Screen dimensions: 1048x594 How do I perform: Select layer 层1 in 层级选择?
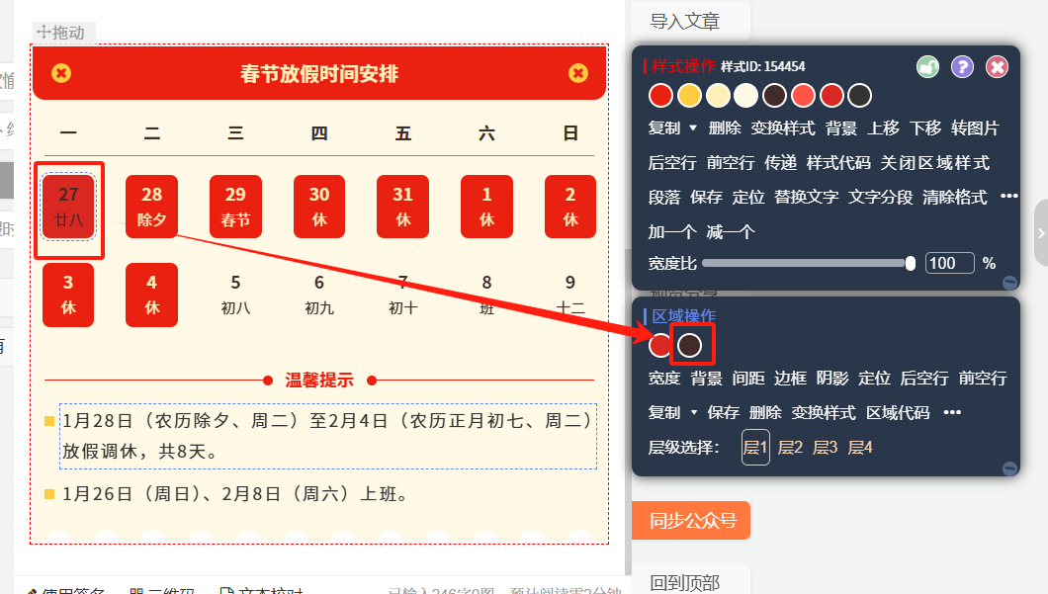click(755, 448)
